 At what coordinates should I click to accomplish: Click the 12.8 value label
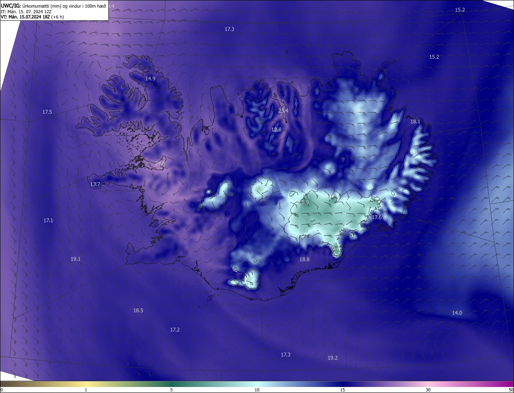[x=276, y=129]
